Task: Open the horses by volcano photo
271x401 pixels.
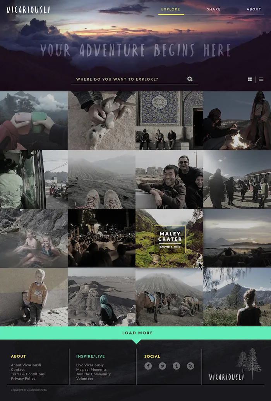Action: pyautogui.click(x=169, y=297)
